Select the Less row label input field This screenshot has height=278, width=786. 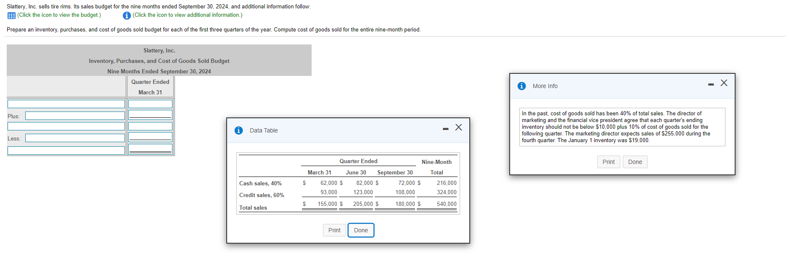pyautogui.click(x=75, y=138)
